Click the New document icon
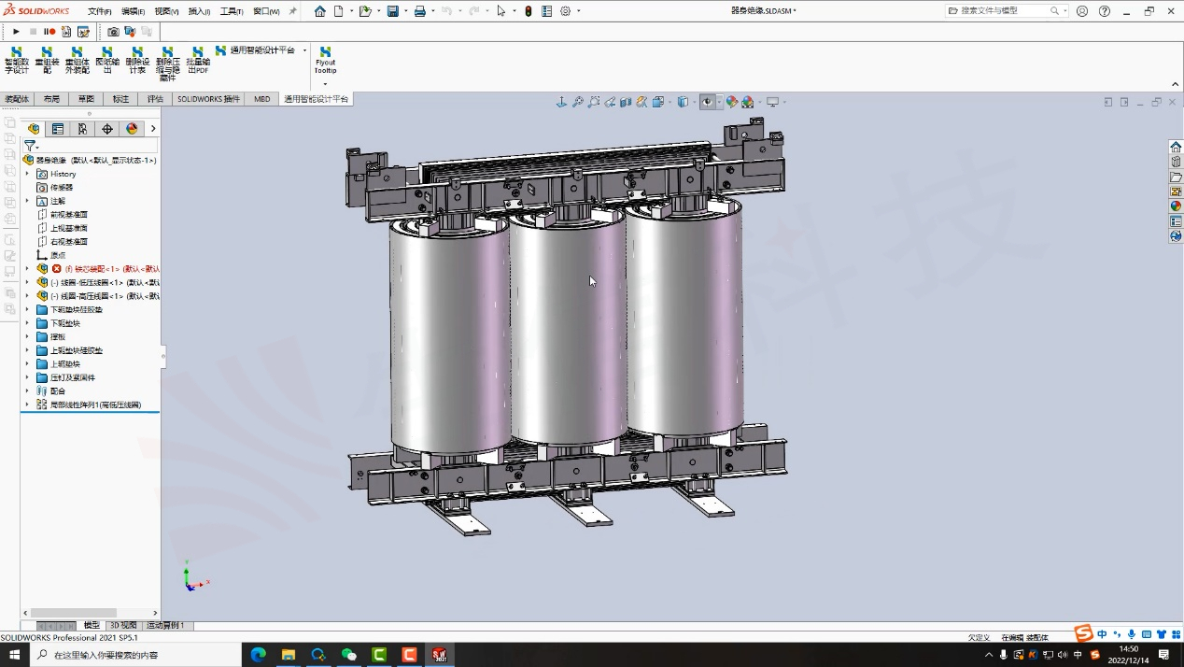Screen dimensions: 1184x667 [x=339, y=11]
